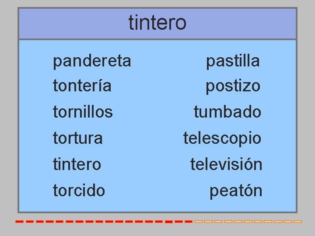Select the word televisión
Screen dimensions: 315x236
(x=226, y=164)
